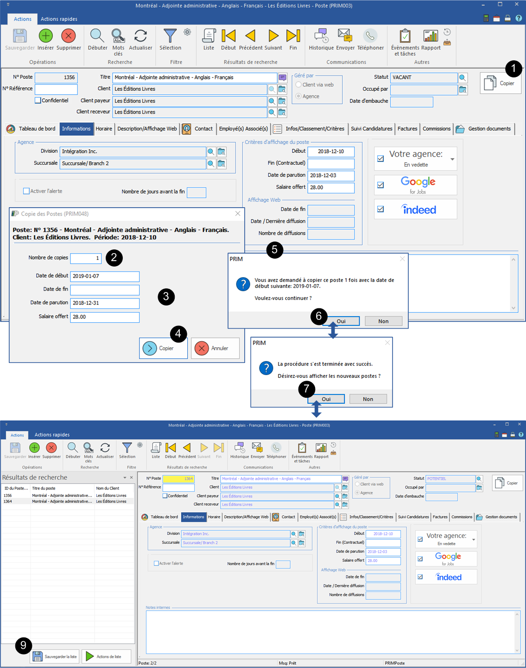Toggle the indeed checkbox in top window
The image size is (526, 668).
coord(380,209)
